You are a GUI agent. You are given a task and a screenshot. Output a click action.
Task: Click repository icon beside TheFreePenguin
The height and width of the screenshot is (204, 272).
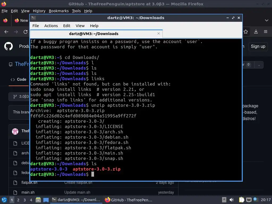tap(11, 65)
